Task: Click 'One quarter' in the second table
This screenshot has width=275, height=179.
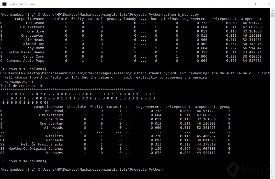Action: (x=51, y=124)
